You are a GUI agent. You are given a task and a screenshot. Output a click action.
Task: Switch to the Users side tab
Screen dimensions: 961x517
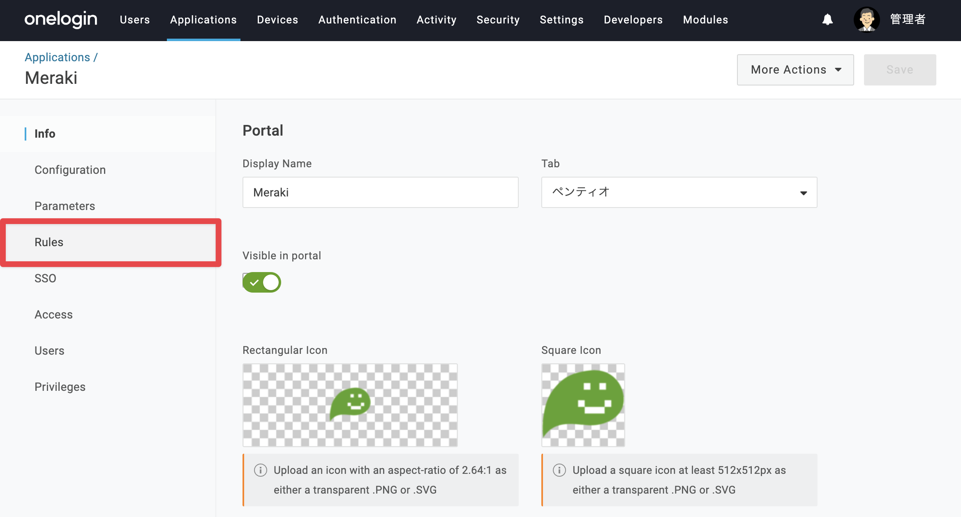click(x=108, y=351)
